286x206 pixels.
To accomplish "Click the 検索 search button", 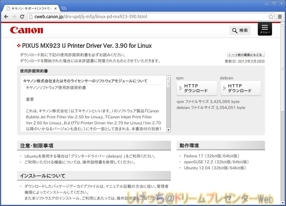I will [x=240, y=30].
